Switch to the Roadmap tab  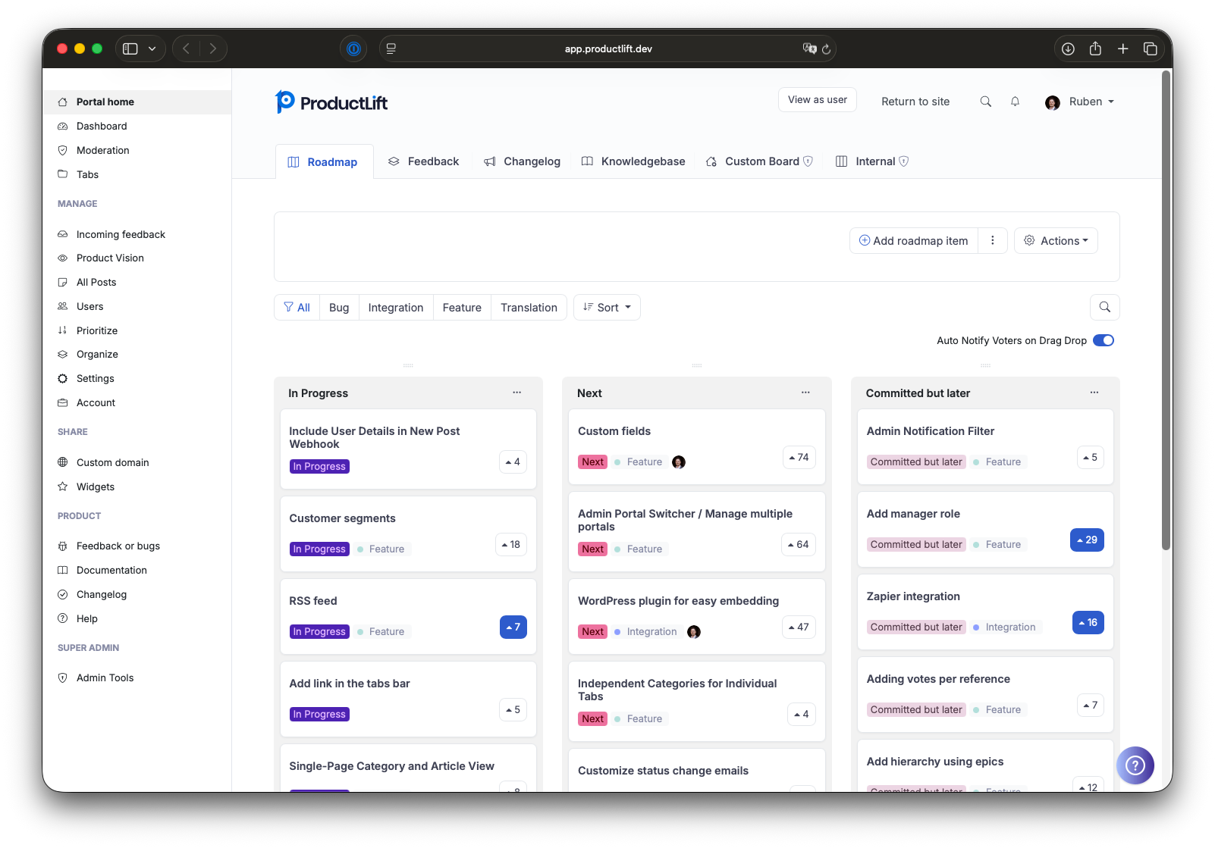324,161
